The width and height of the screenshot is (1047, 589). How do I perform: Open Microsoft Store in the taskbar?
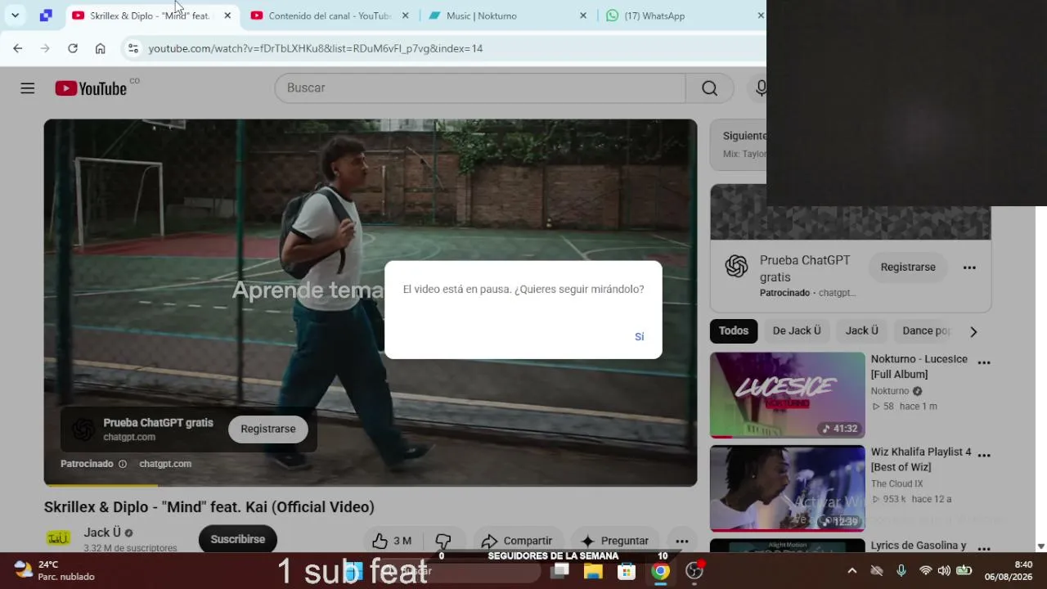click(x=627, y=571)
